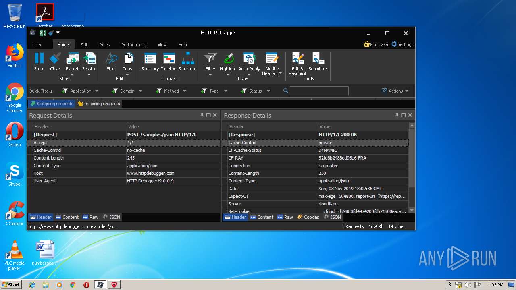The image size is (516, 290).
Task: Click the search magnifier icon beside the filter box
Action: pyautogui.click(x=286, y=91)
